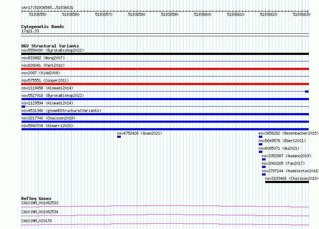Screen dimensions: 319x229
Task: Select the nsv4531346 (gnomADStructuralVariants) label
Action: [x=61, y=111]
